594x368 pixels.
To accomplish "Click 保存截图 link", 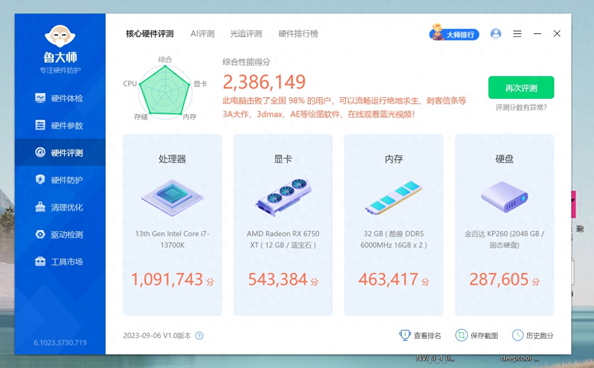I will click(484, 336).
